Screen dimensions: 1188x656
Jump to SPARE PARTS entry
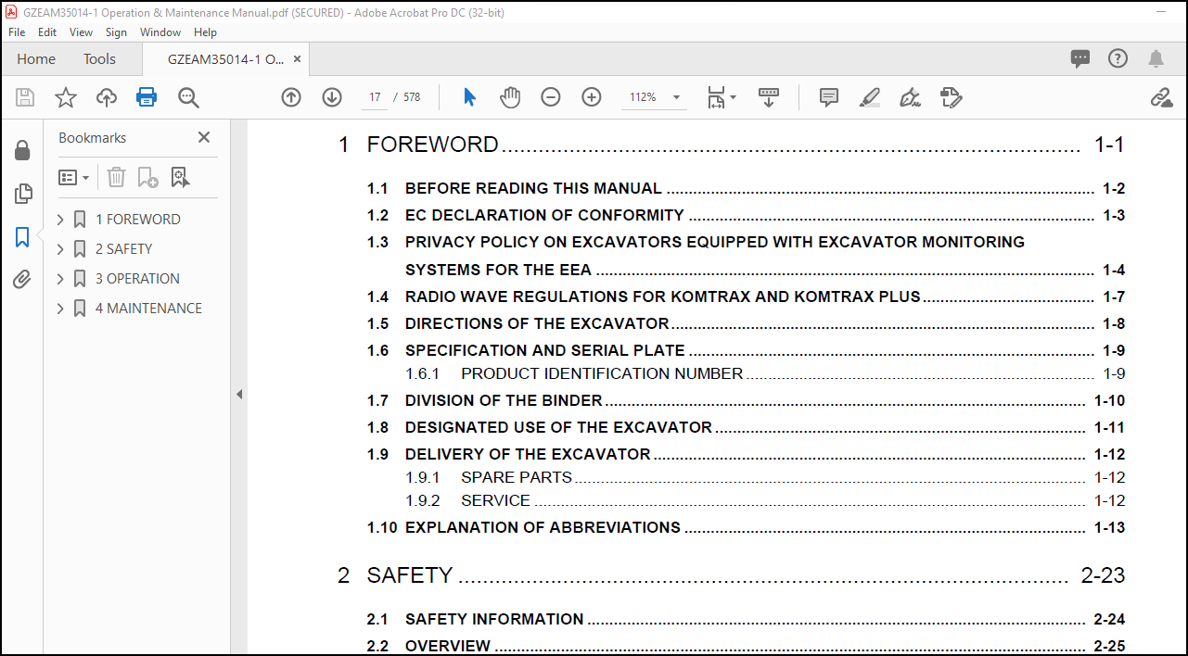click(517, 477)
